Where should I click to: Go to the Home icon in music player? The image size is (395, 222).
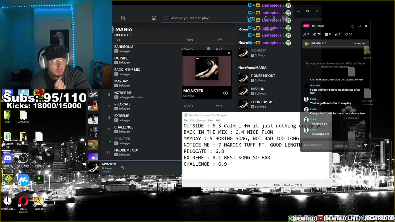coord(154,18)
